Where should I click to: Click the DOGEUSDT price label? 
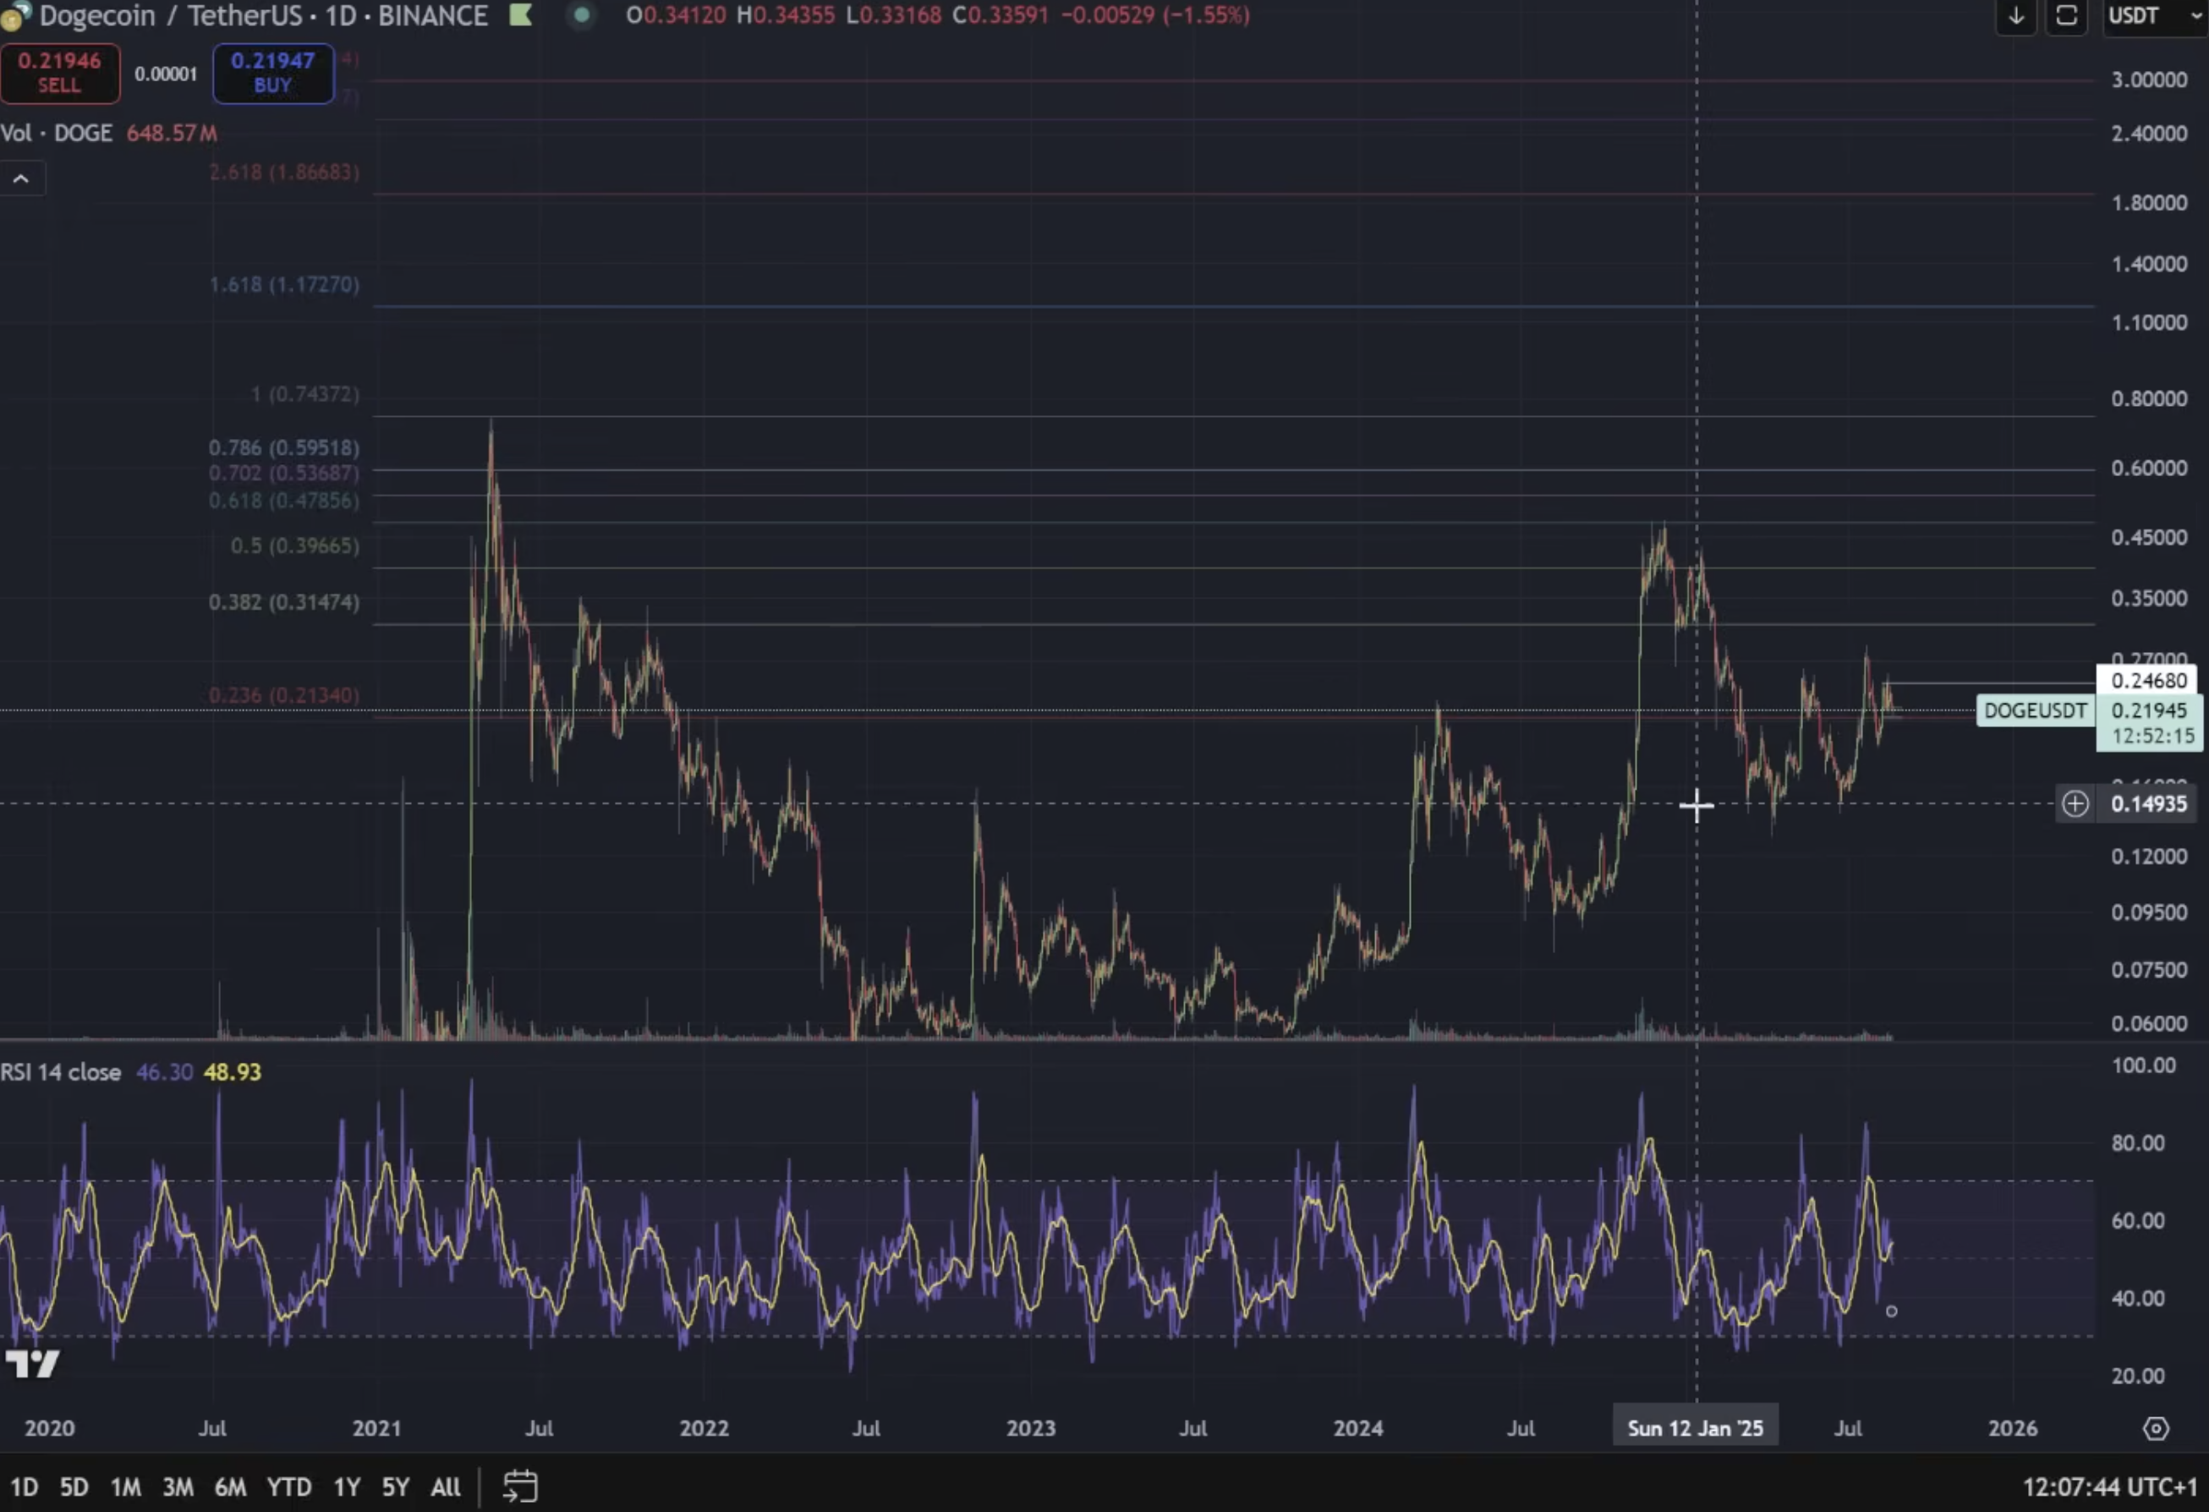click(x=2035, y=711)
